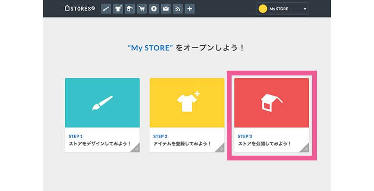Select the yellow STEP 2 item card
Image resolution: width=374 pixels, height=191 pixels.
coord(187,103)
